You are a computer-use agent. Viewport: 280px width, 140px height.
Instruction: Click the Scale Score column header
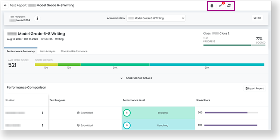203,100
